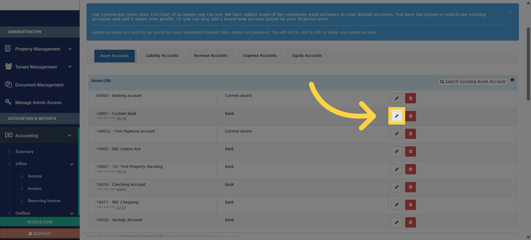Open the accounting Summary page

click(x=24, y=152)
